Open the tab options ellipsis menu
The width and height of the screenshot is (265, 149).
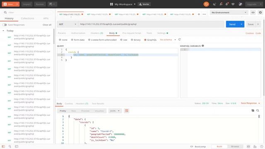(204, 14)
